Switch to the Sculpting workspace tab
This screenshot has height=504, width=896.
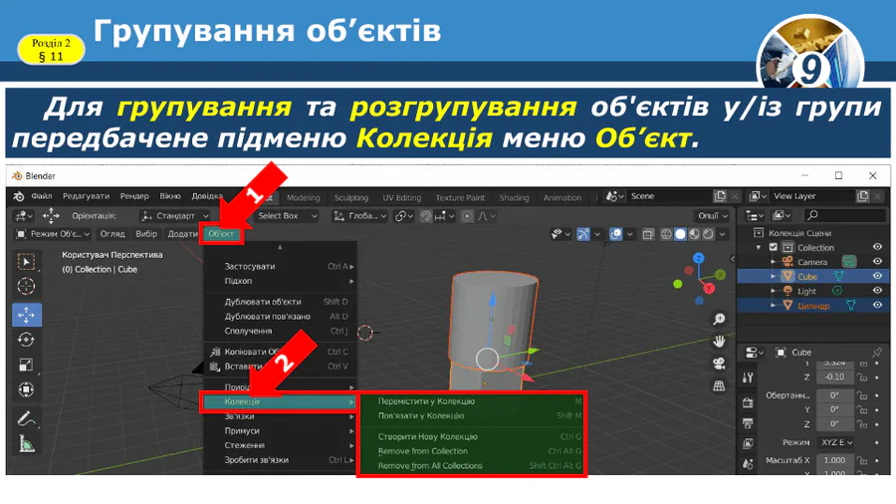click(x=350, y=197)
